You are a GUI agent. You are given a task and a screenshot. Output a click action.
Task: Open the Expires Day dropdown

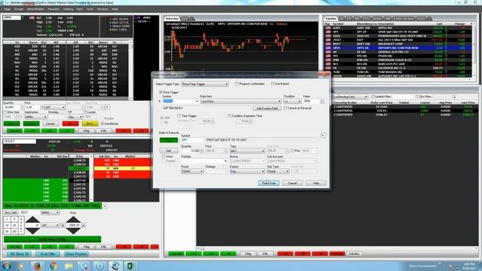247,171
